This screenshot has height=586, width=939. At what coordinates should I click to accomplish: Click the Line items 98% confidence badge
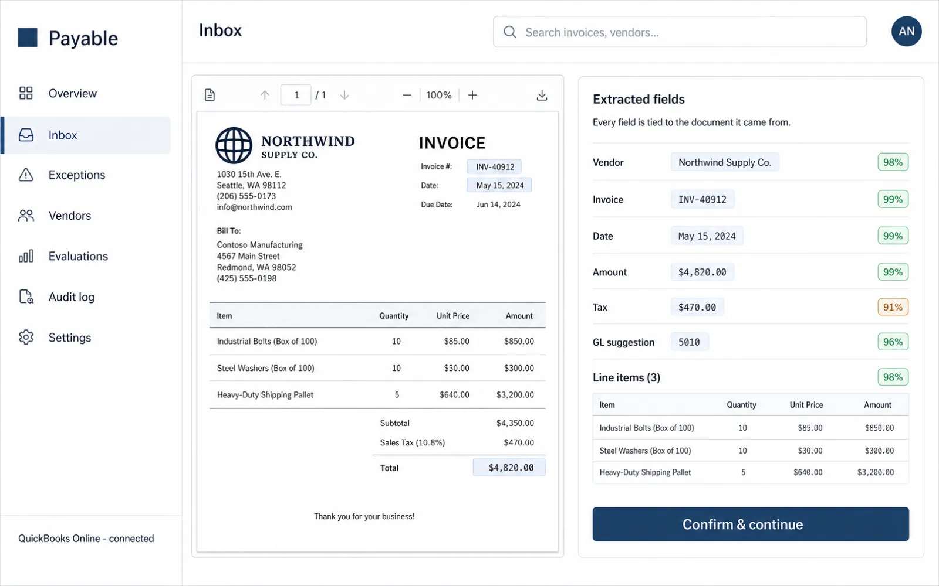893,377
